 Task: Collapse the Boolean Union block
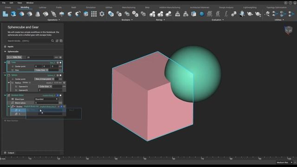point(5,95)
